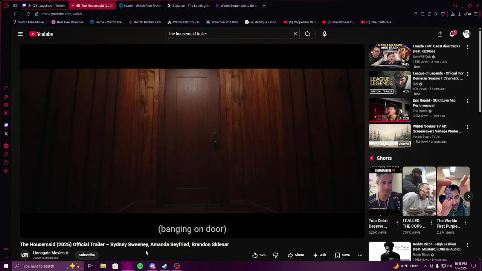
Task: Open the pinboard pin icon in toolbar
Action: pos(416,14)
